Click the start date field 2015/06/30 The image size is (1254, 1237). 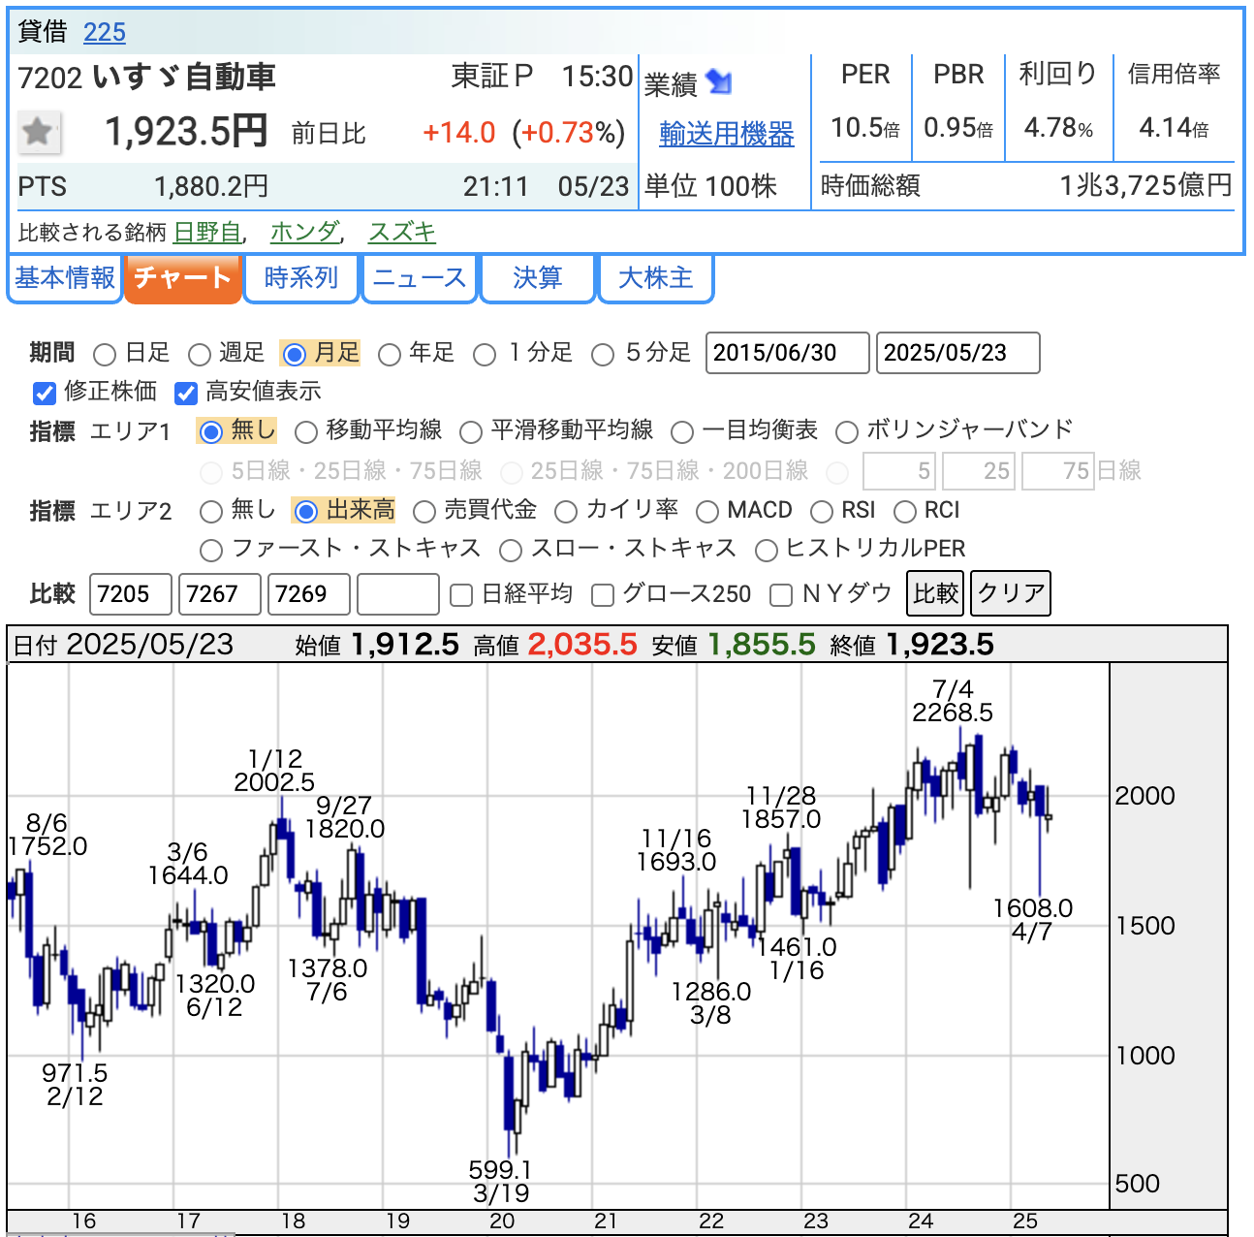click(788, 353)
